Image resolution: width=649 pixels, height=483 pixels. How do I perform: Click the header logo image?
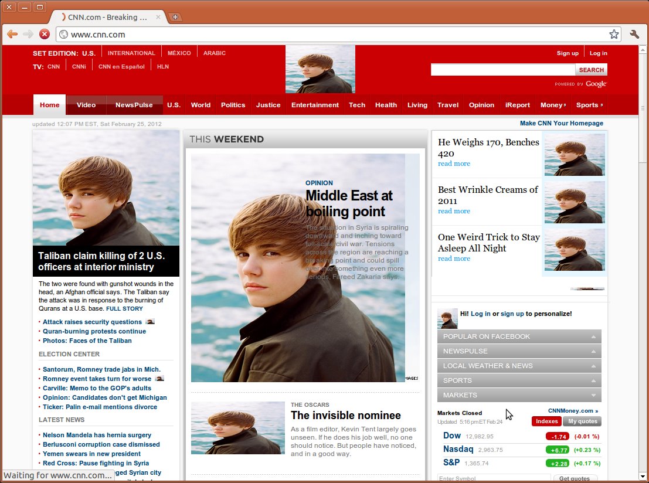click(320, 69)
